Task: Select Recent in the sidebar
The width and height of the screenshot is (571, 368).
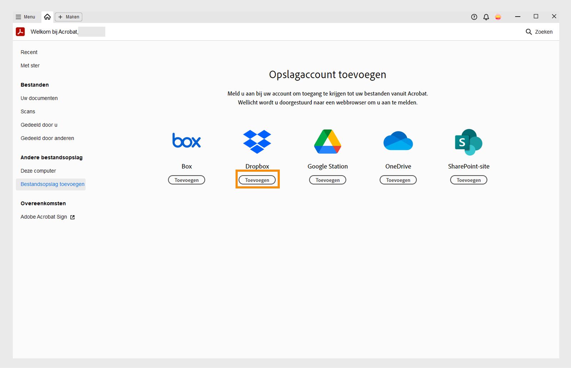Action: tap(29, 52)
